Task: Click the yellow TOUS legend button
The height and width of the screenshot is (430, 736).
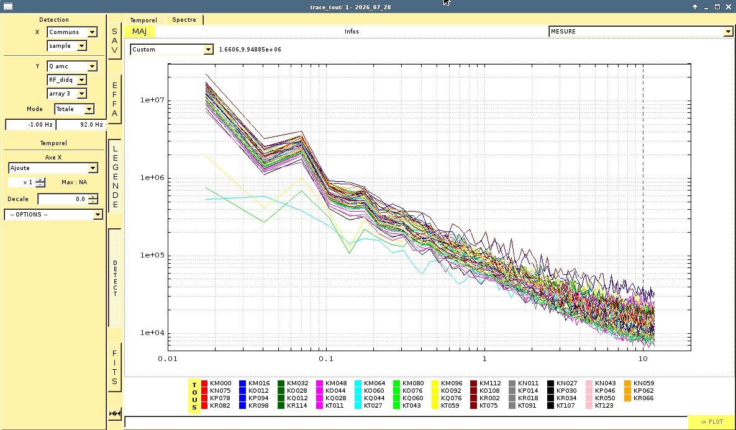Action: click(194, 396)
